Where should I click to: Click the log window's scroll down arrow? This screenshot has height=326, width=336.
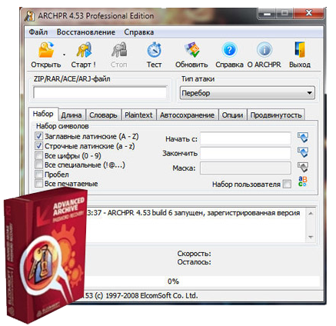311,238
